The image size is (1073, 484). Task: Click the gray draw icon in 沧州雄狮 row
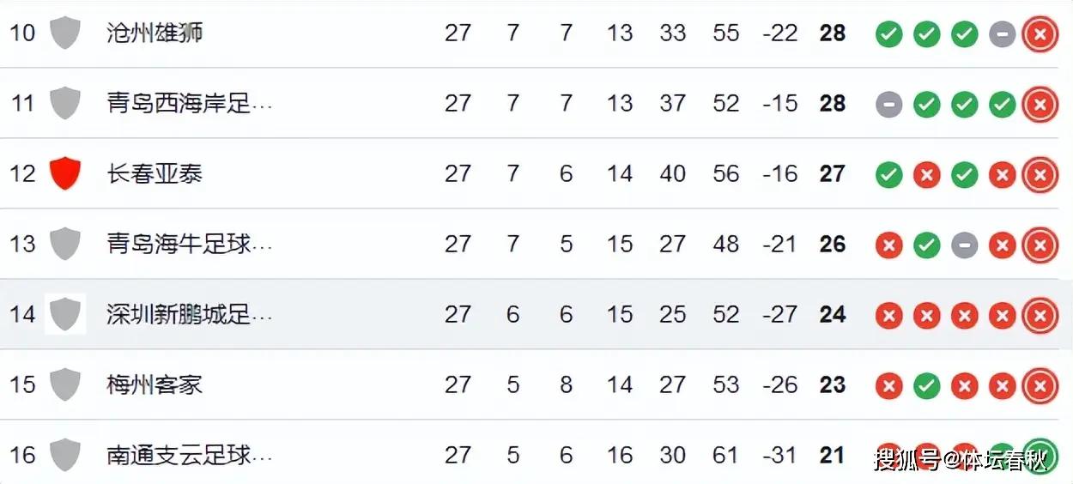tap(1002, 34)
